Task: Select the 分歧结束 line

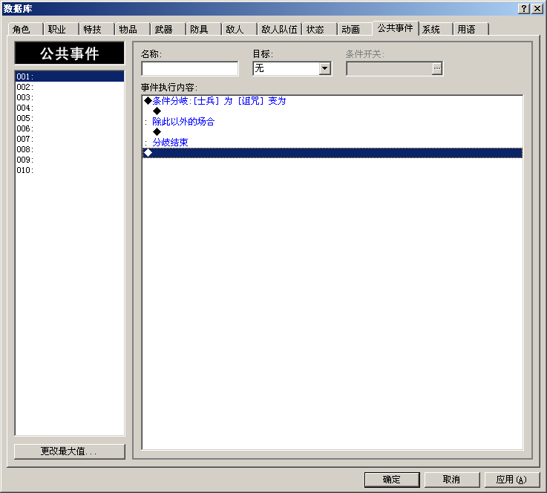Action: coord(333,143)
